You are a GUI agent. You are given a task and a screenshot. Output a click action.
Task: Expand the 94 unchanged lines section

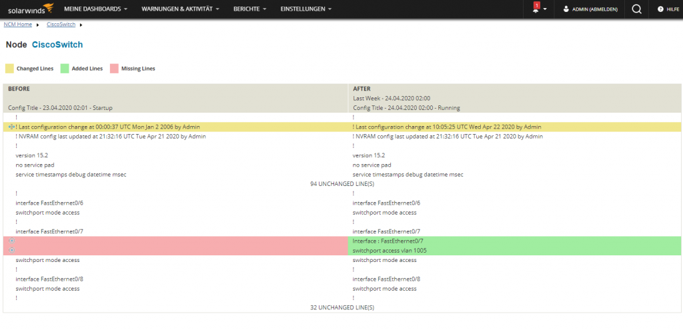click(341, 183)
